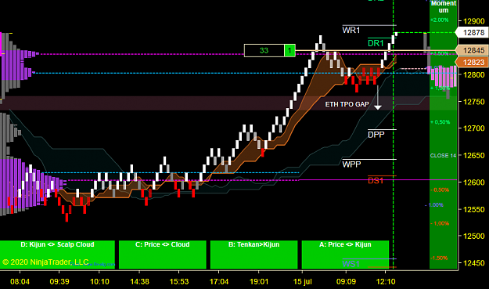Click the DS1 pivot level label

click(x=376, y=181)
